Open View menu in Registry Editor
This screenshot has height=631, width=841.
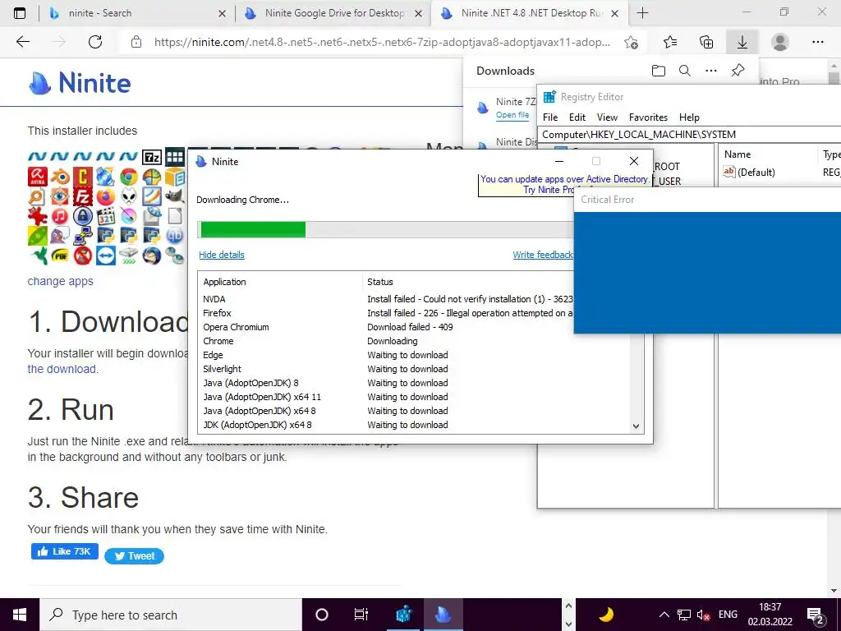[x=607, y=117]
